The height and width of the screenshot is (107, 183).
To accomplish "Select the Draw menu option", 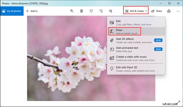I will 136,32.
